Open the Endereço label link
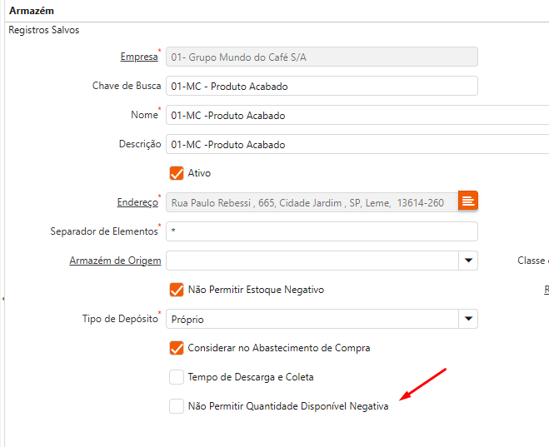This screenshot has width=549, height=447. pyautogui.click(x=137, y=202)
